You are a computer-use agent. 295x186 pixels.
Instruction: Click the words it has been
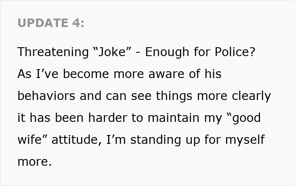51,118
